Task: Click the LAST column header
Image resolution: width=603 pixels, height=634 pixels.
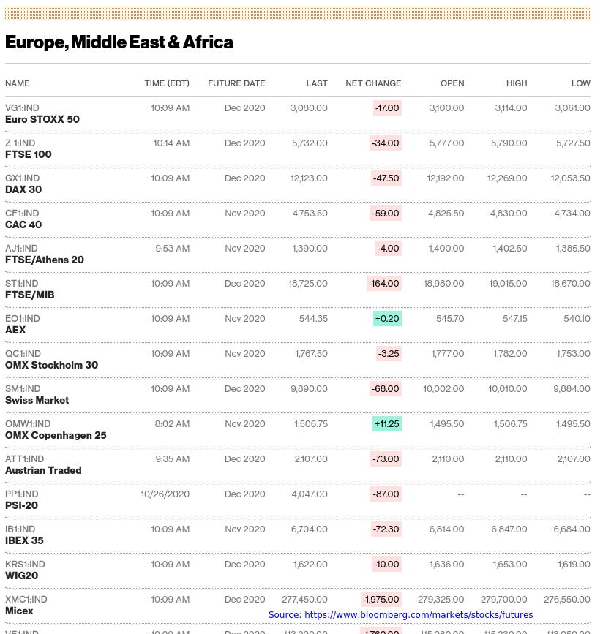Action: [317, 83]
